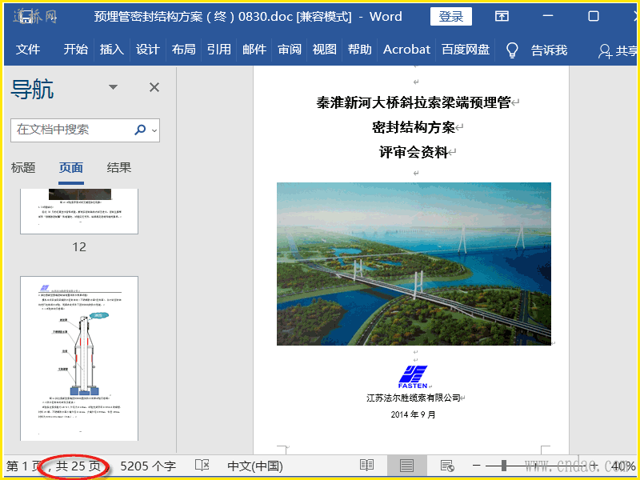Select the 标题 tab in navigation pane
Screen dimensions: 640x480
tap(23, 168)
